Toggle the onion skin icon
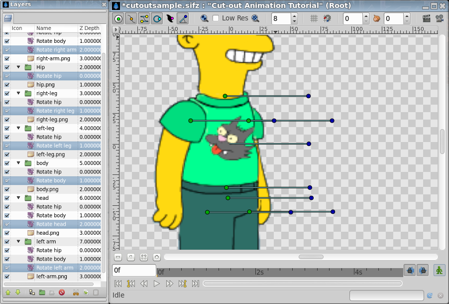449x304 pixels. [376, 18]
